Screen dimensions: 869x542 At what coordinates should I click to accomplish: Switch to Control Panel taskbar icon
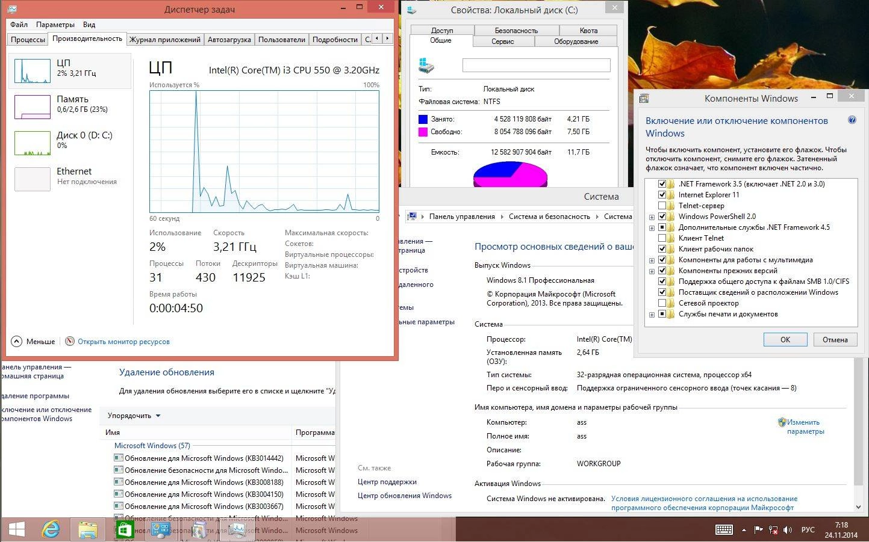click(161, 529)
